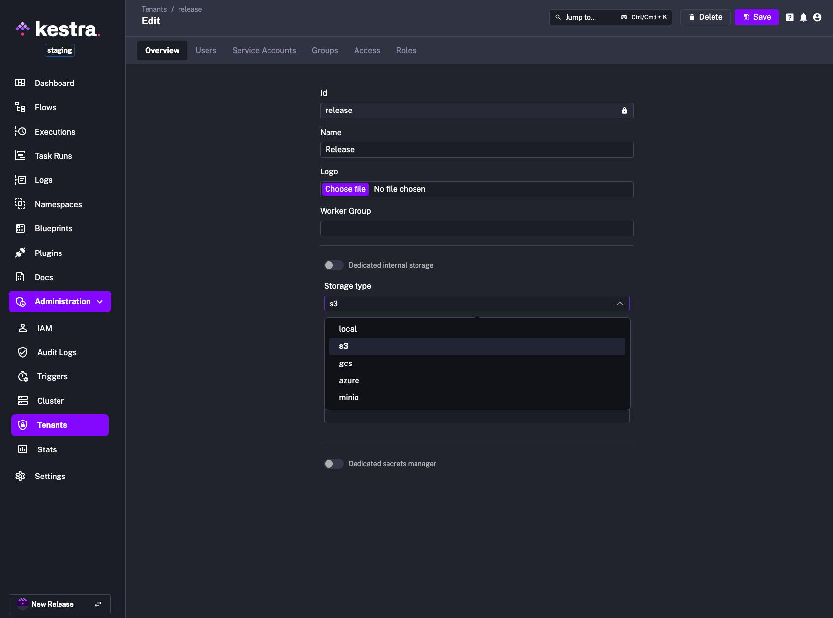Focus the Worker Group input field
Screen dimensions: 833x618
(476, 228)
